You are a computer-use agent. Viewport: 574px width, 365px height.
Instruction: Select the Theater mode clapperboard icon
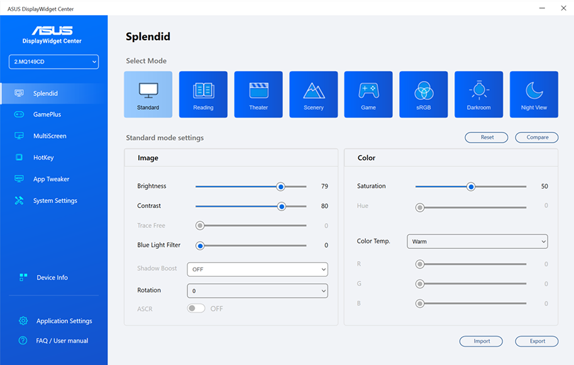click(x=258, y=91)
